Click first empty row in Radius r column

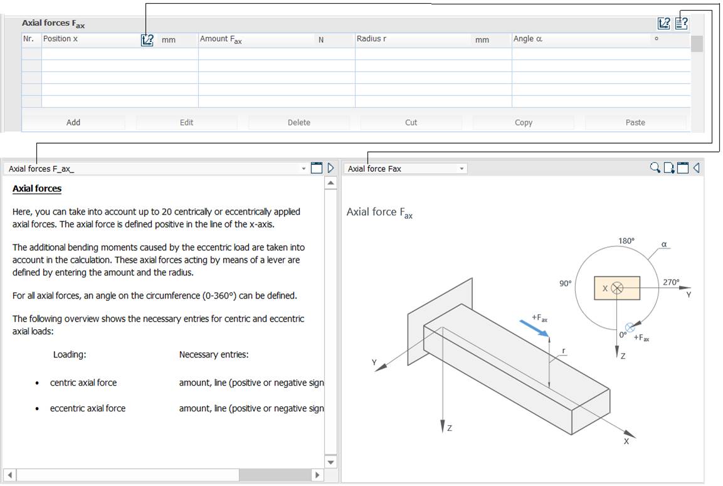[x=433, y=53]
